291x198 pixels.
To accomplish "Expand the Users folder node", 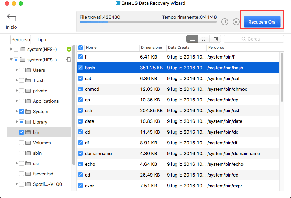I will point(17,70).
